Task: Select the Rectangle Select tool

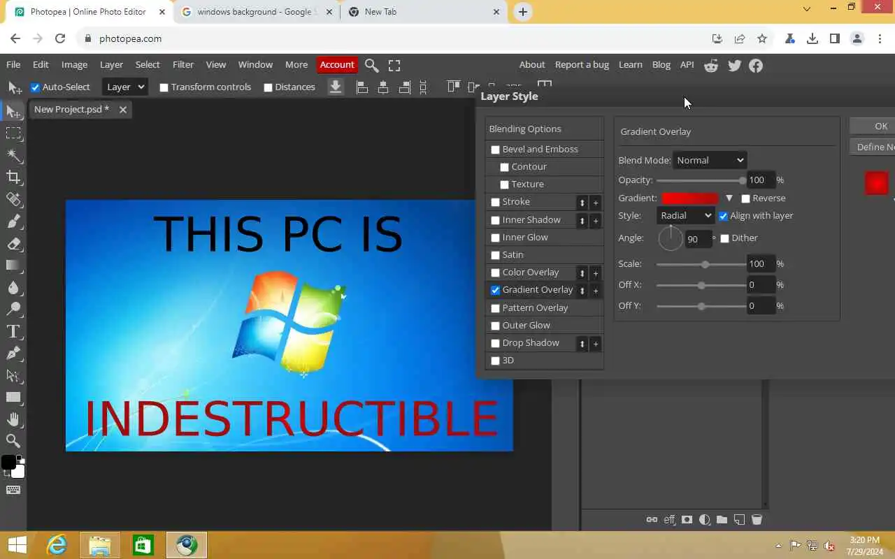Action: [13, 133]
